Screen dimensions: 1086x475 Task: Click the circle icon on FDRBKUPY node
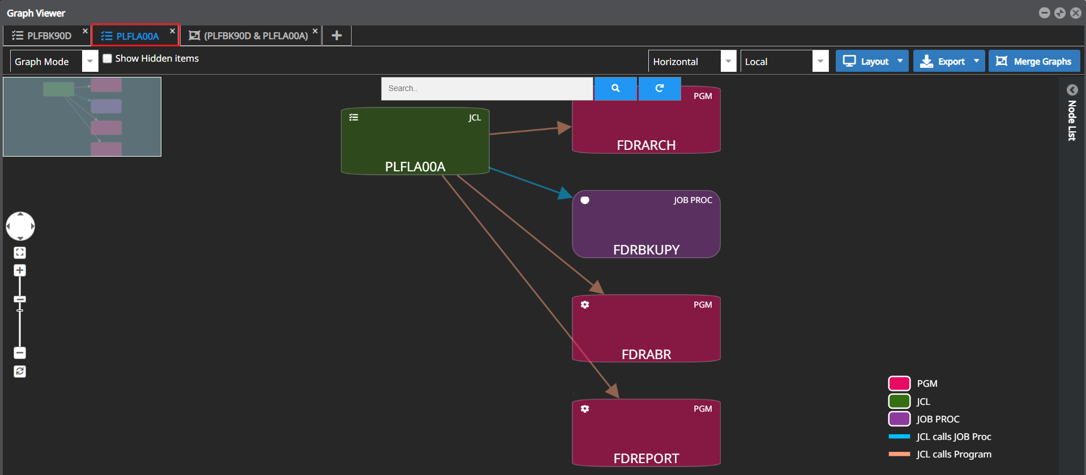[585, 200]
